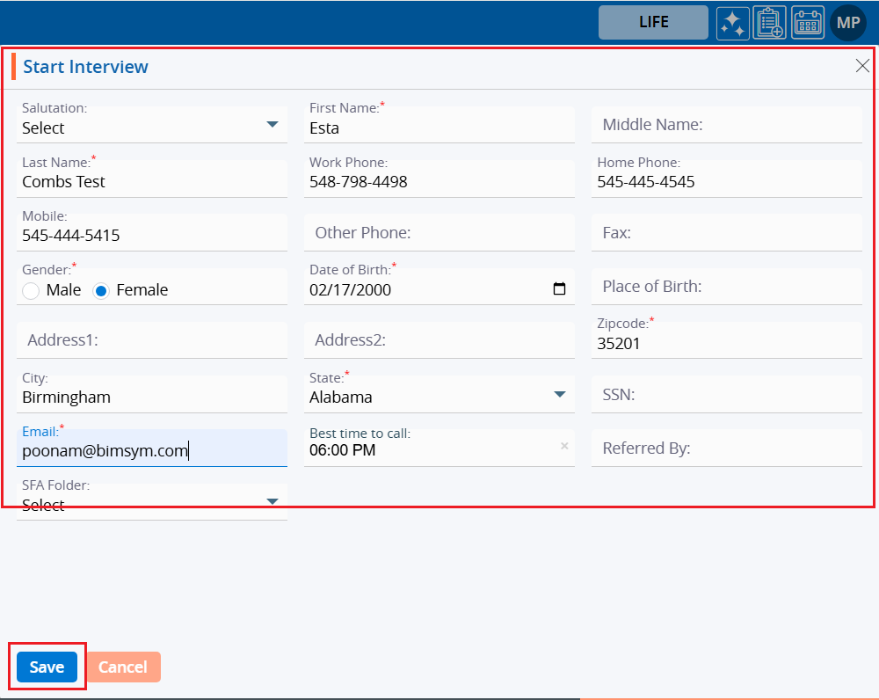Click the Referred By input field
879x700 pixels.
point(726,448)
